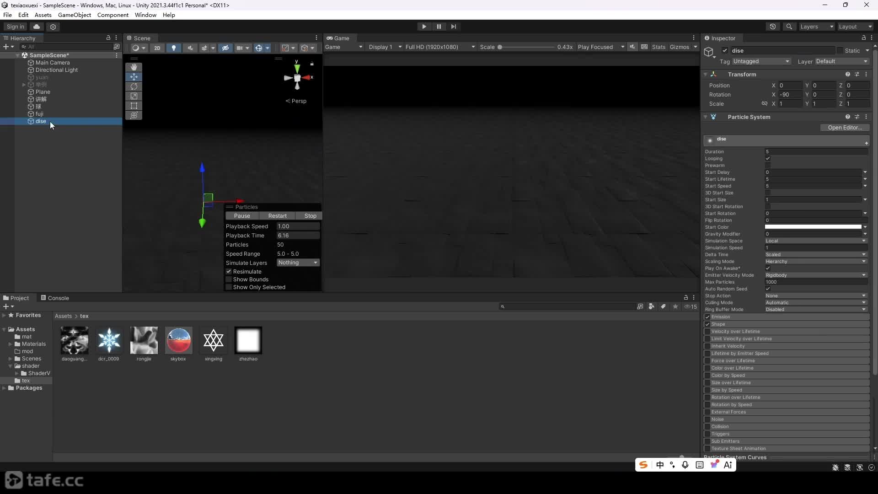Viewport: 878px width, 494px height.
Task: Click the Play button
Action: coord(424,27)
